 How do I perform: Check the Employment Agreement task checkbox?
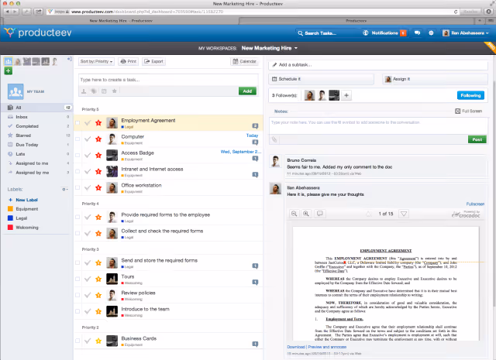77,122
